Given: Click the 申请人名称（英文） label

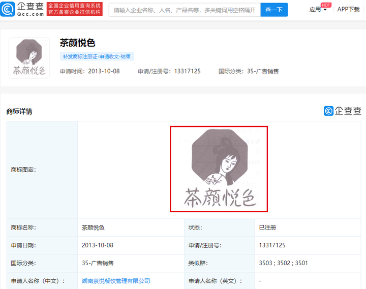Looking at the screenshot, I should click(x=215, y=281).
